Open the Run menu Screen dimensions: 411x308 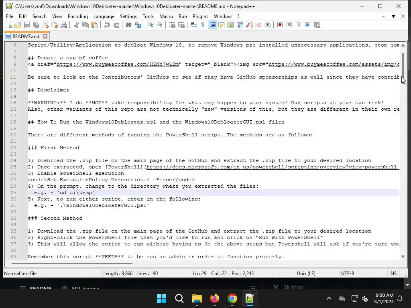(183, 16)
